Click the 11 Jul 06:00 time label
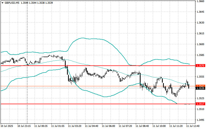This screenshot has width=206, height=129. pos(108,126)
